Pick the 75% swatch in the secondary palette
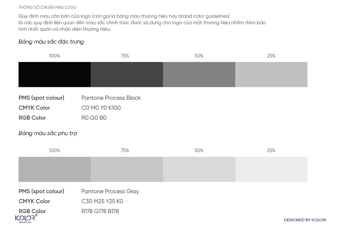The height and width of the screenshot is (231, 343). (127, 169)
